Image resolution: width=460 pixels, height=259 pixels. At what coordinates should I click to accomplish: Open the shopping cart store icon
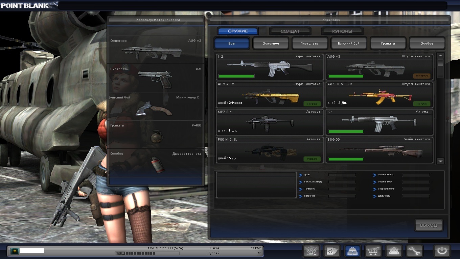373,251
